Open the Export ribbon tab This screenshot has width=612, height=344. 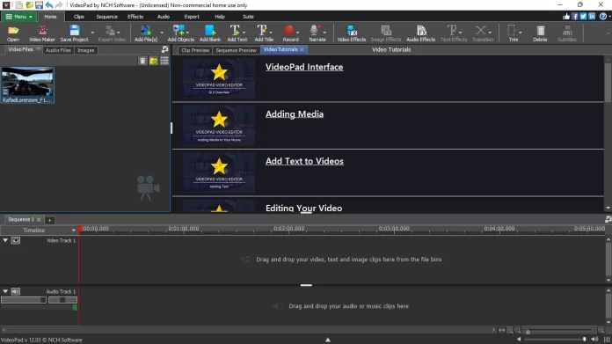point(192,17)
